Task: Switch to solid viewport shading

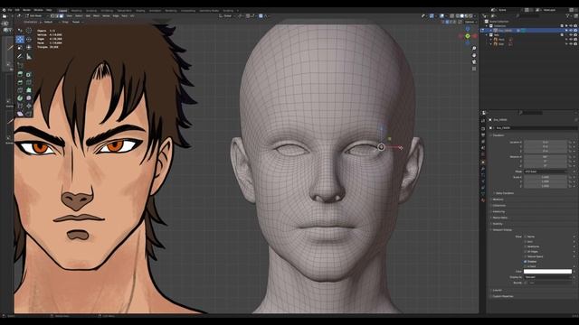Action: (462, 16)
